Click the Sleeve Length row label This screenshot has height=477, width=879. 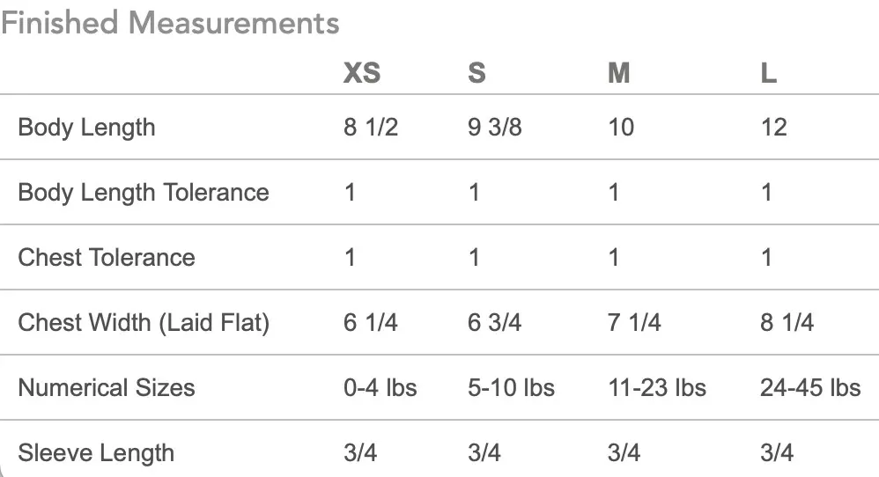(x=96, y=453)
